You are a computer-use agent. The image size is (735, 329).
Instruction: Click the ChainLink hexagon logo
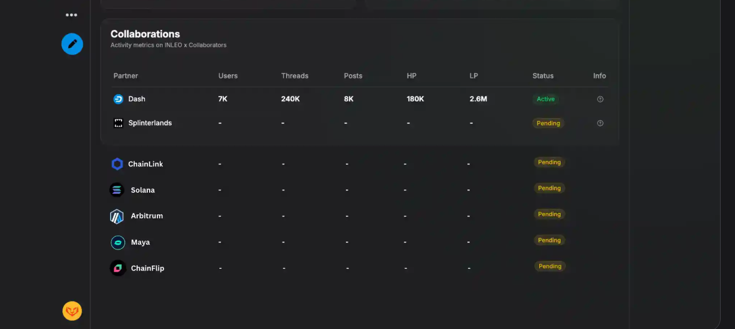click(117, 164)
